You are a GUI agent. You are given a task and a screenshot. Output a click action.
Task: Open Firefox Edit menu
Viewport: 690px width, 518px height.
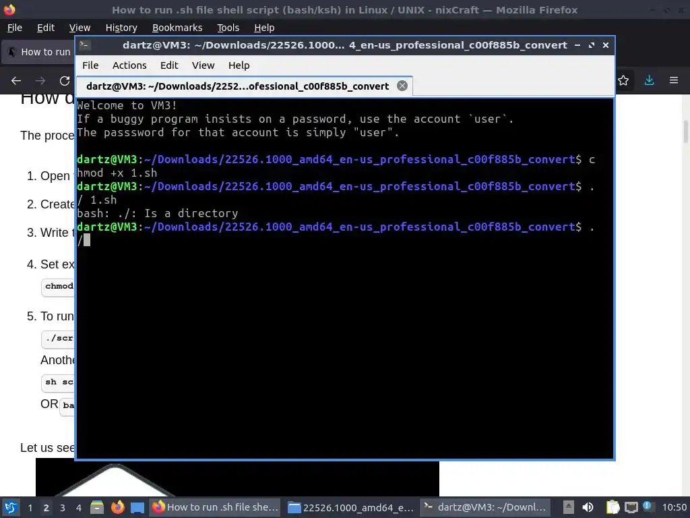[x=46, y=28]
